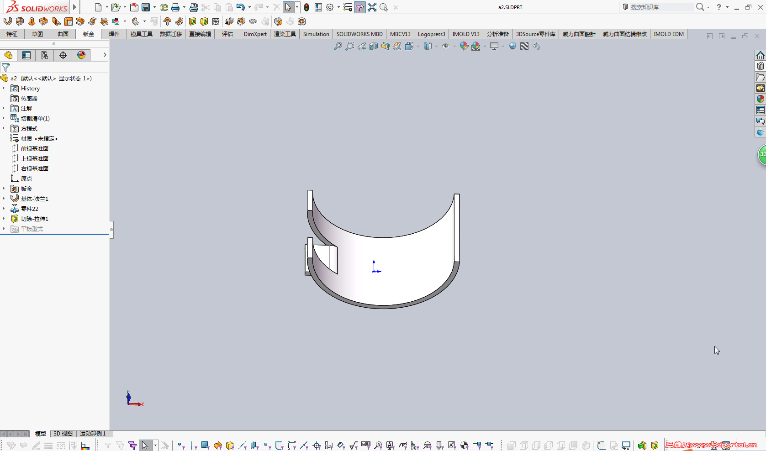Click the SOLIDWORKS Resources home icon

(761, 55)
